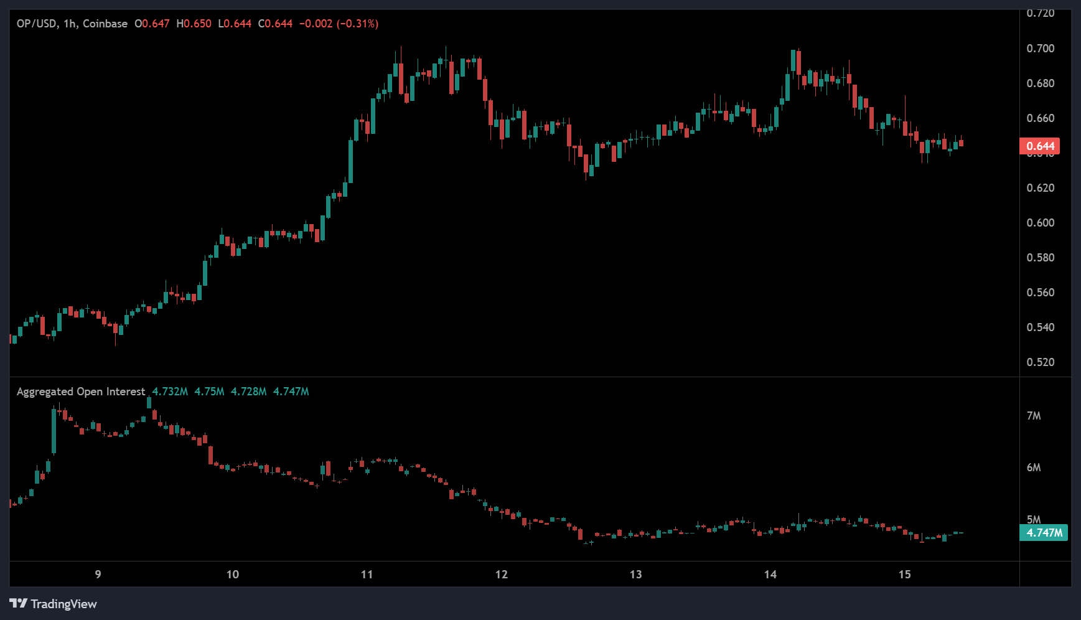The height and width of the screenshot is (620, 1081).
Task: Click the 6M label on open interest axis
Action: coord(1033,467)
